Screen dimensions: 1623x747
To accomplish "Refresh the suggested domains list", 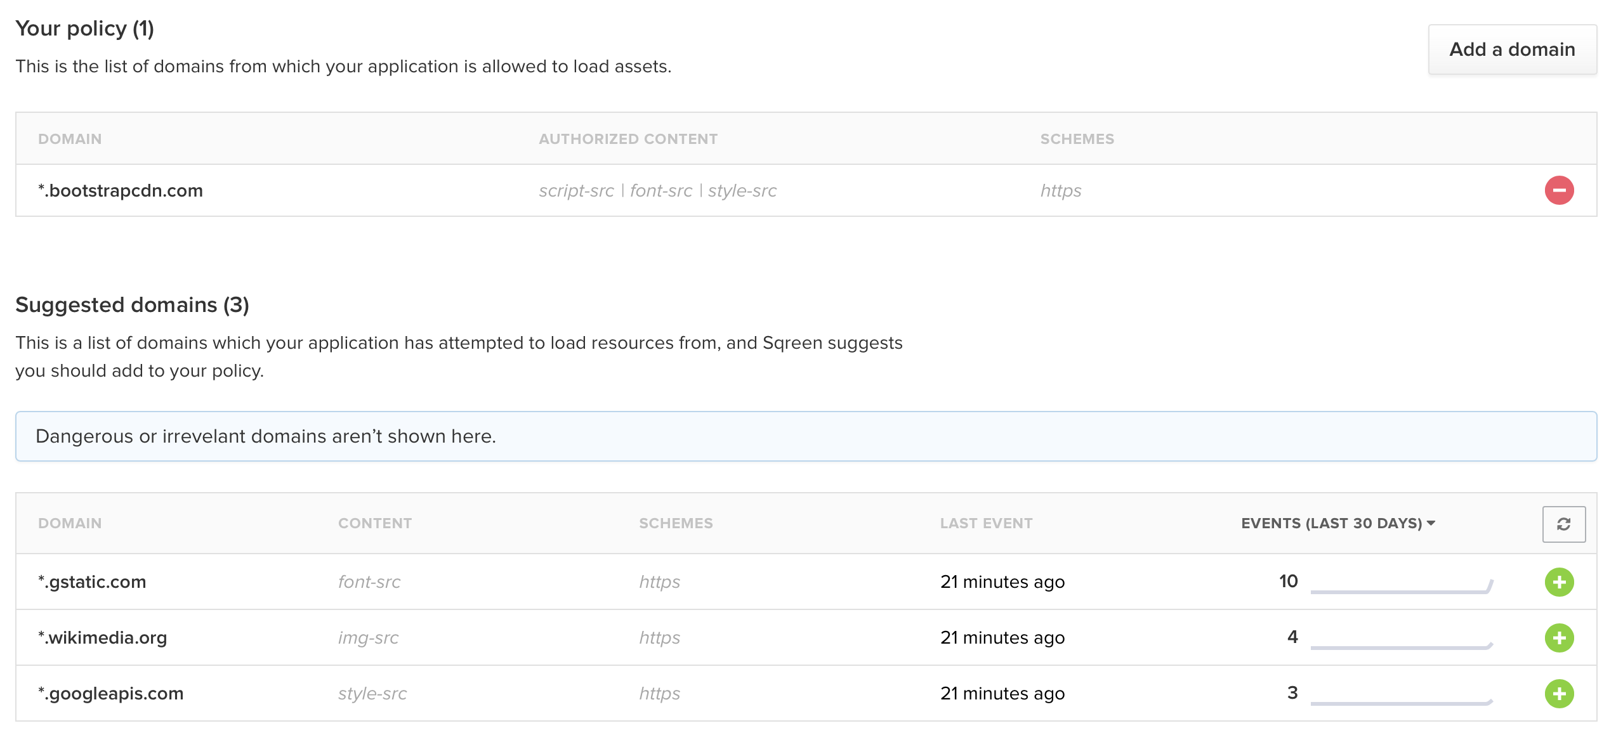I will point(1563,524).
